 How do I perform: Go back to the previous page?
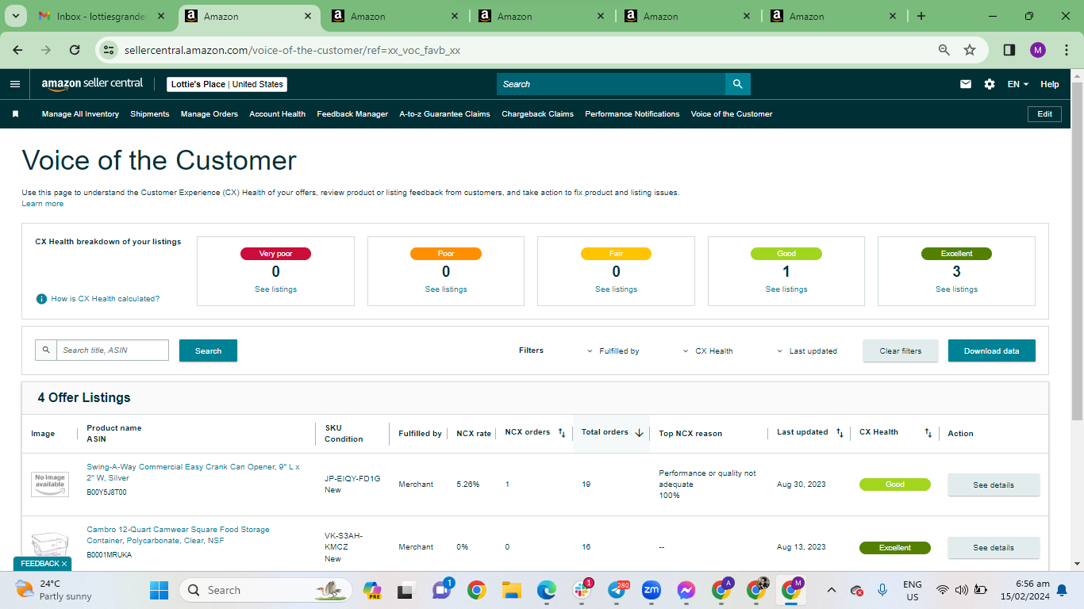tap(17, 50)
